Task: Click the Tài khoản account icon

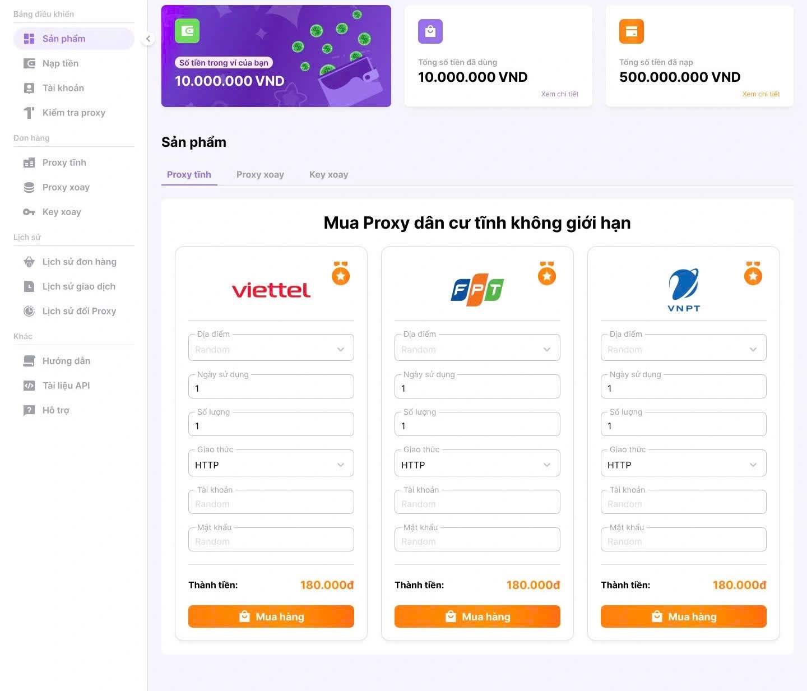Action: click(x=29, y=88)
